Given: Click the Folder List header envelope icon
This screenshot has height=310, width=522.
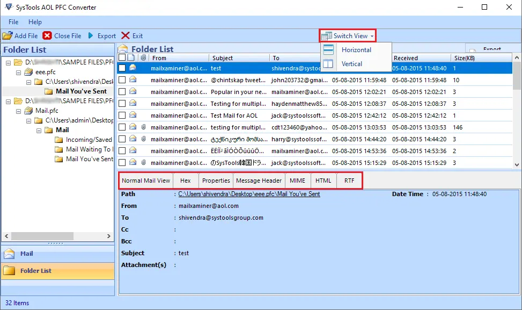Looking at the screenshot, I should (x=123, y=49).
